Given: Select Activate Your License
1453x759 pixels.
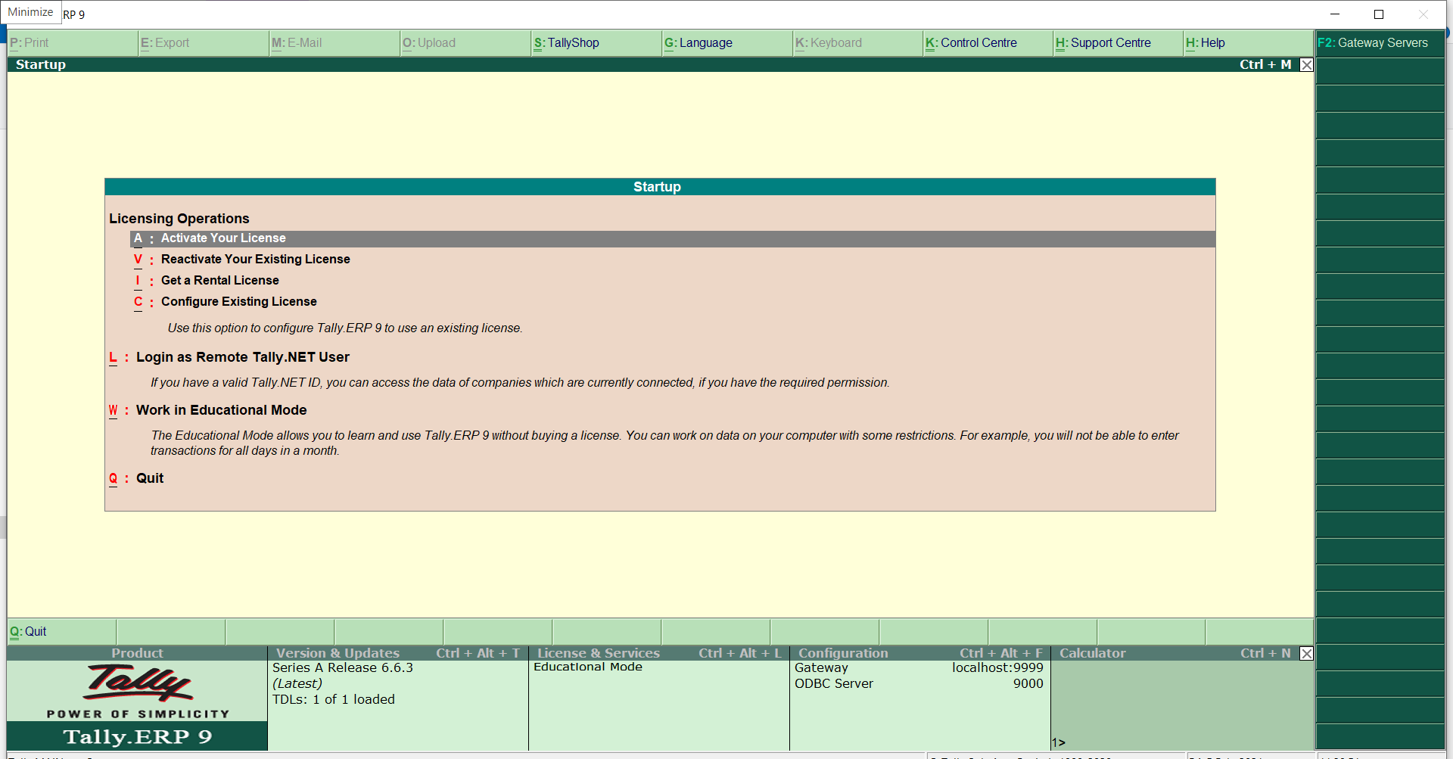Looking at the screenshot, I should pos(673,238).
